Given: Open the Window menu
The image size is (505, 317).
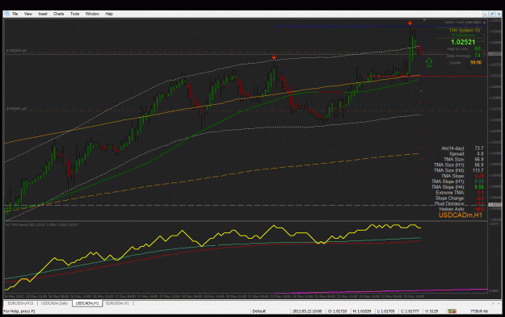Looking at the screenshot, I should (92, 14).
